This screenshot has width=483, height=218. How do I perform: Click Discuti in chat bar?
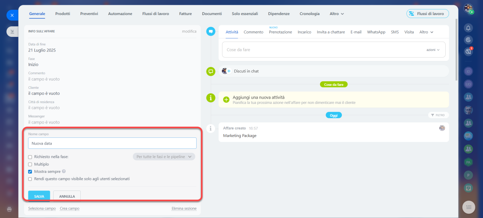coord(334,71)
